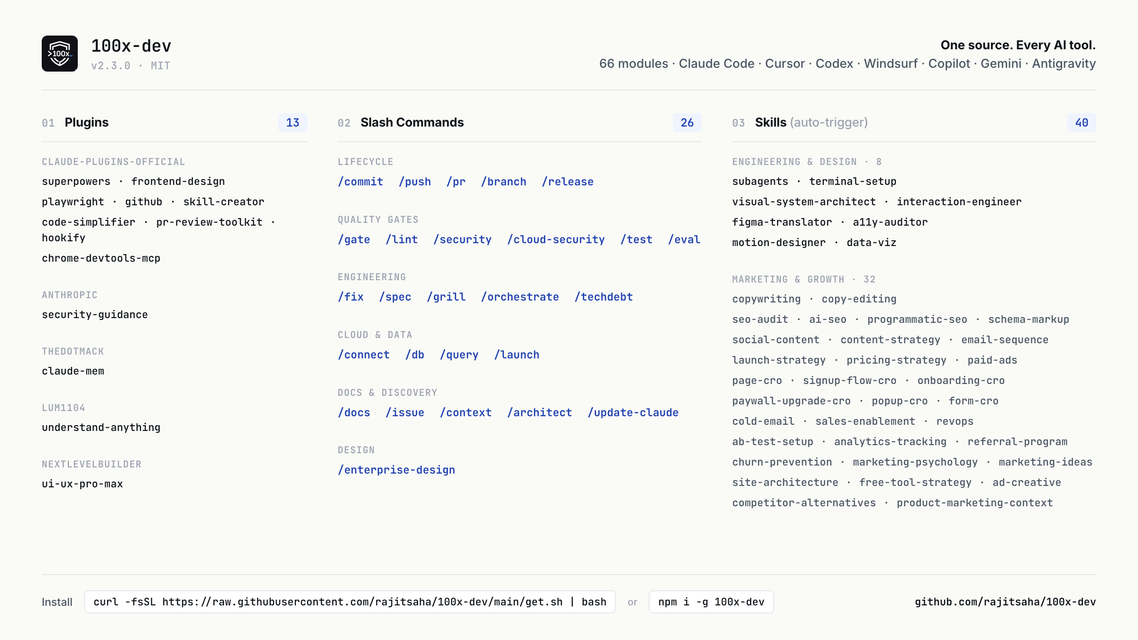Screen dimensions: 1138x640
Task: Click the 100x shield logo icon
Action: 60,54
